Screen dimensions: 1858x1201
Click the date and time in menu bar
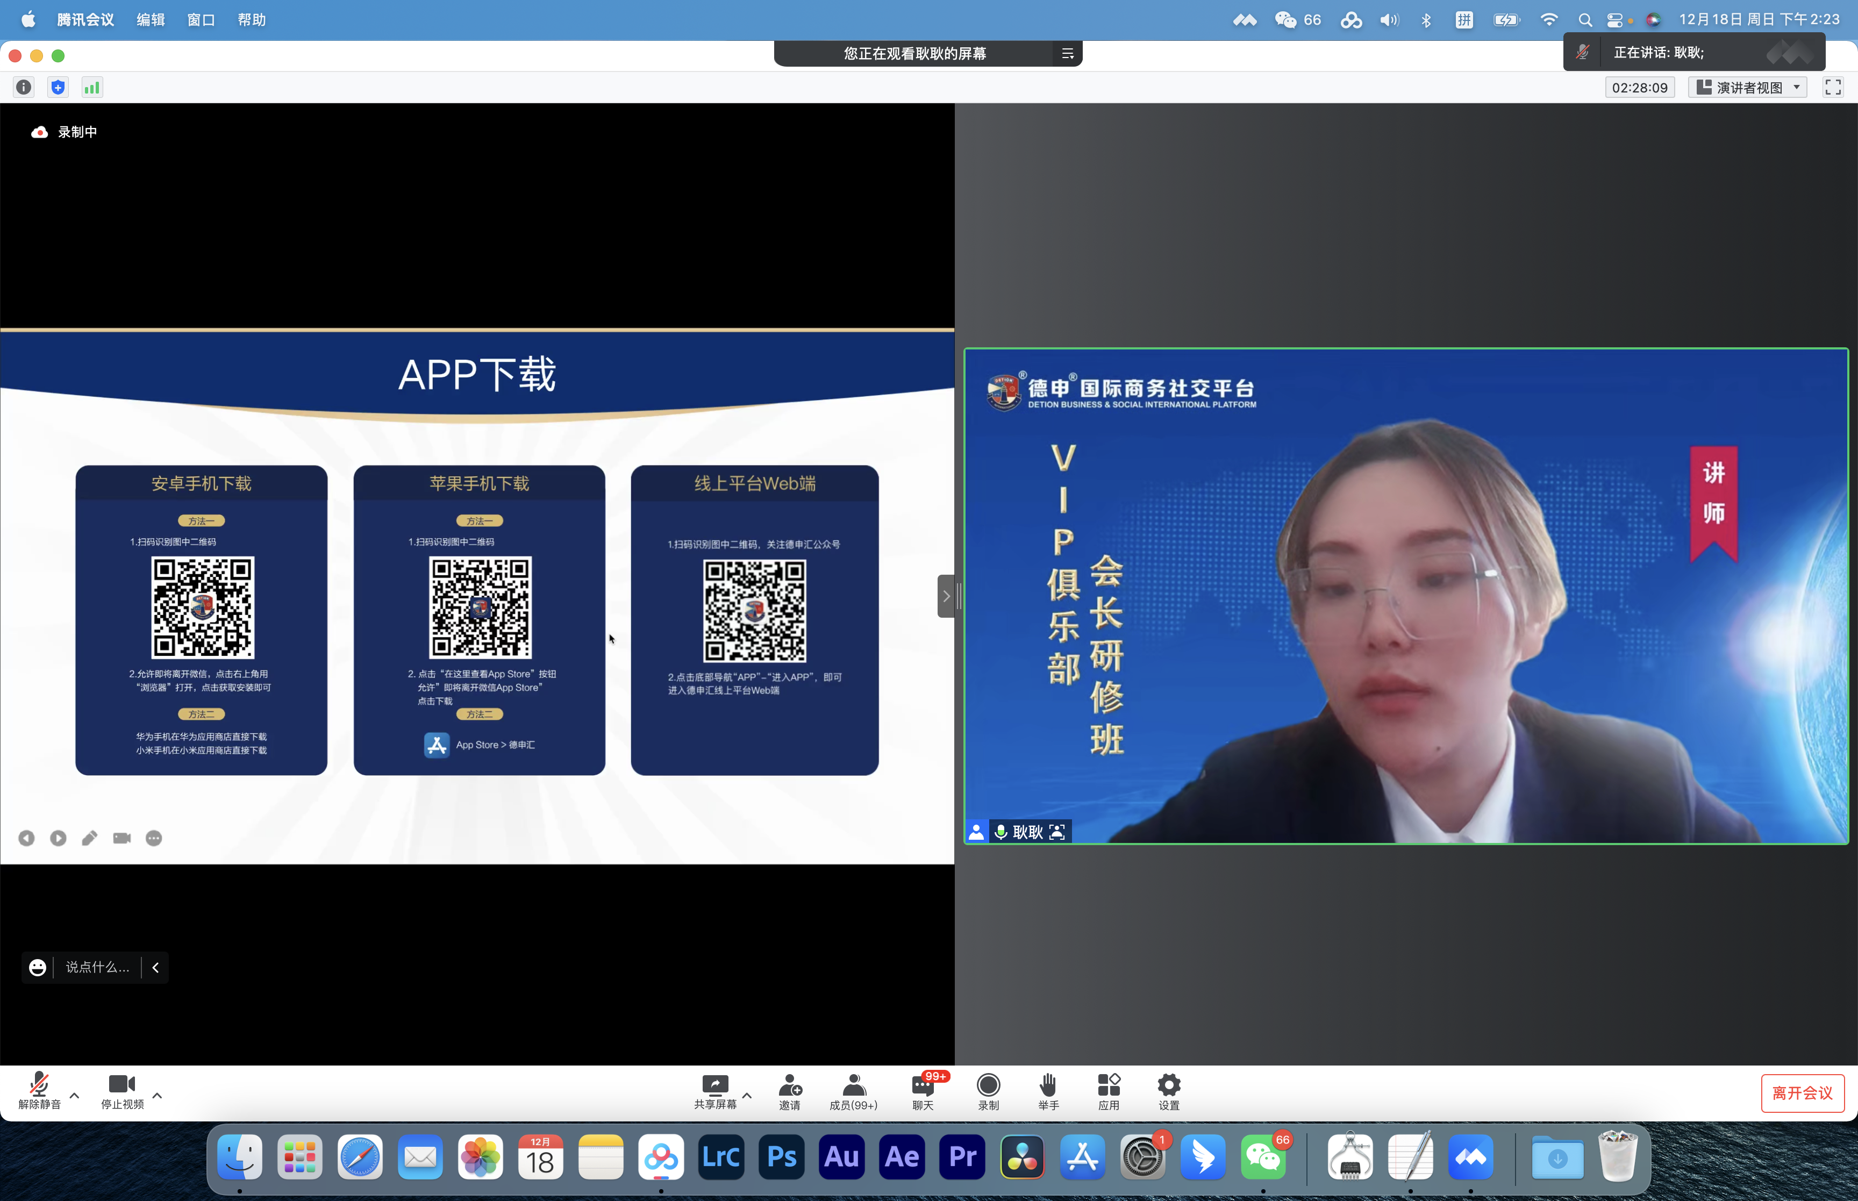(x=1759, y=19)
